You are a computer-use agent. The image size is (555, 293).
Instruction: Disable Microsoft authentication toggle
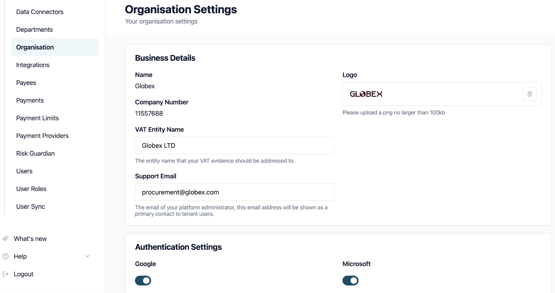point(350,281)
